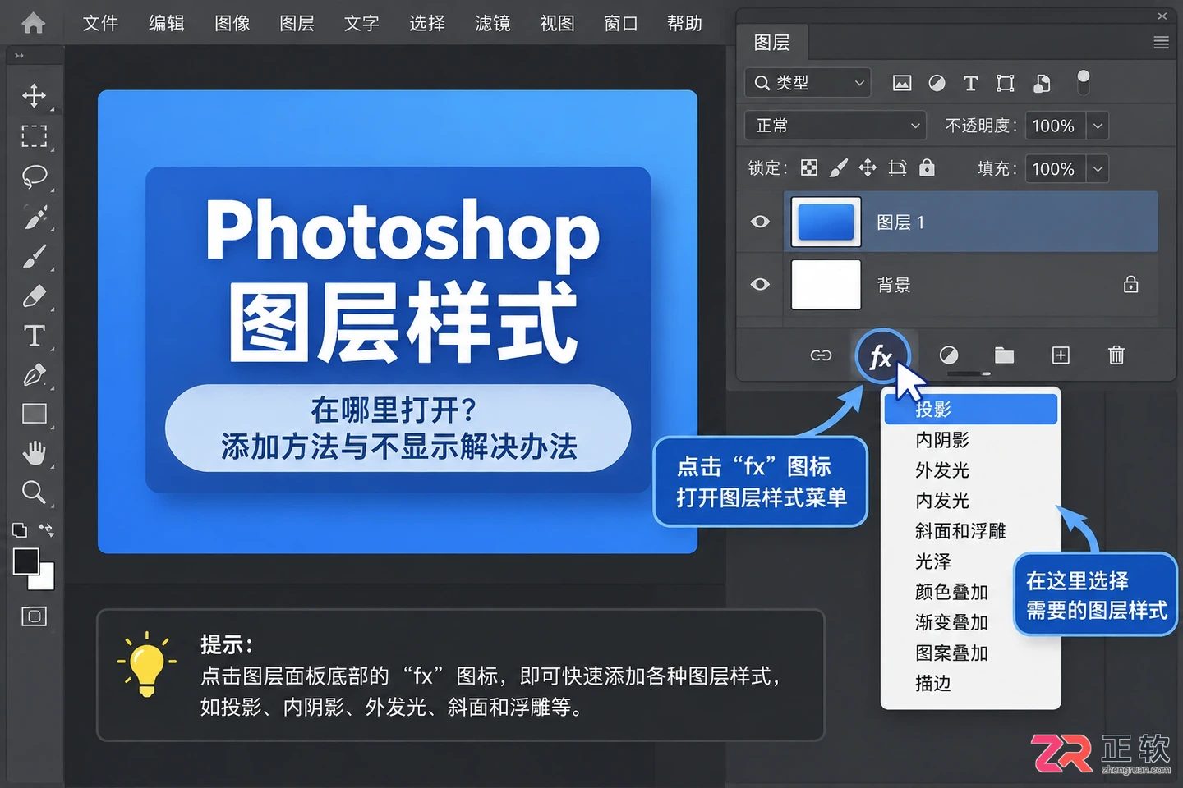The image size is (1183, 788).
Task: Open Layers panel options menu
Action: pos(1161,43)
